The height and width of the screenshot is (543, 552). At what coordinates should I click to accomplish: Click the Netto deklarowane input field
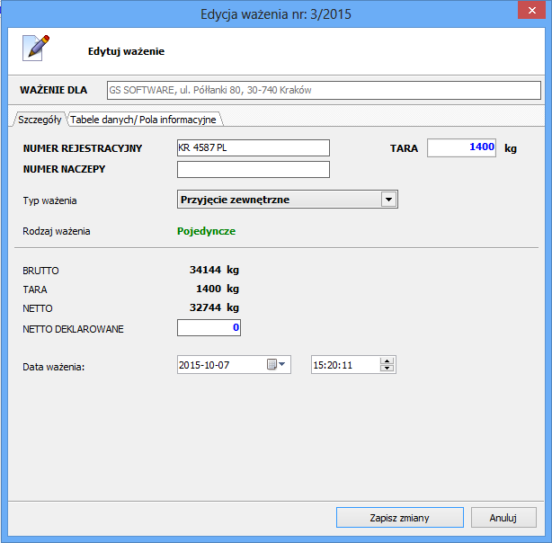[x=209, y=328]
